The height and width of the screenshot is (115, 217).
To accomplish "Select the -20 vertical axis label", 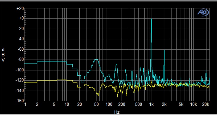I will [21, 29].
